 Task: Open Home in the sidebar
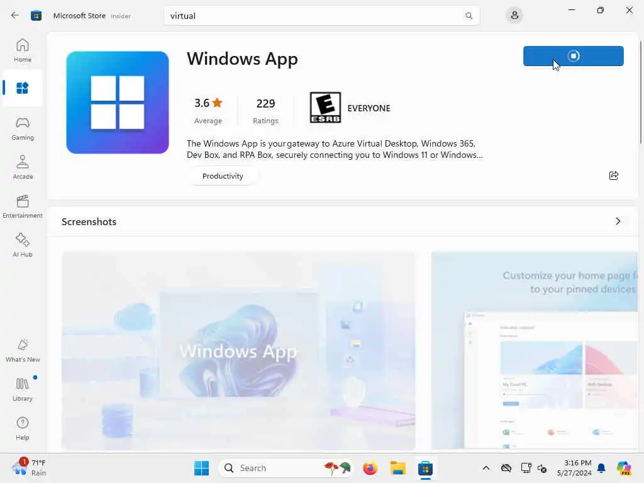[22, 50]
